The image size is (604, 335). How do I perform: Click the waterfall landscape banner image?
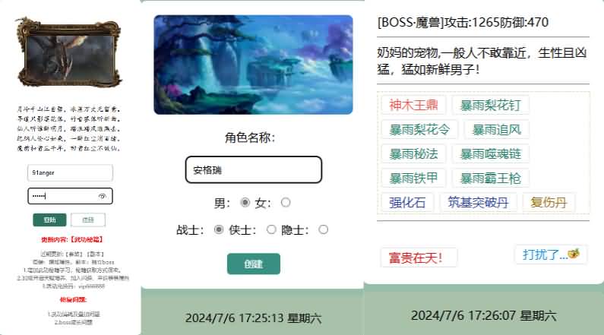pyautogui.click(x=253, y=65)
